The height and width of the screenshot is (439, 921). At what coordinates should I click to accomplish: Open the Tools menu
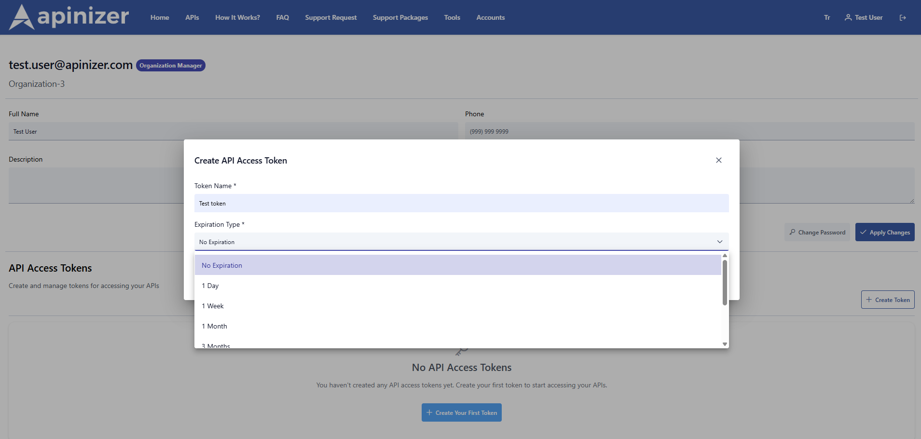click(452, 17)
